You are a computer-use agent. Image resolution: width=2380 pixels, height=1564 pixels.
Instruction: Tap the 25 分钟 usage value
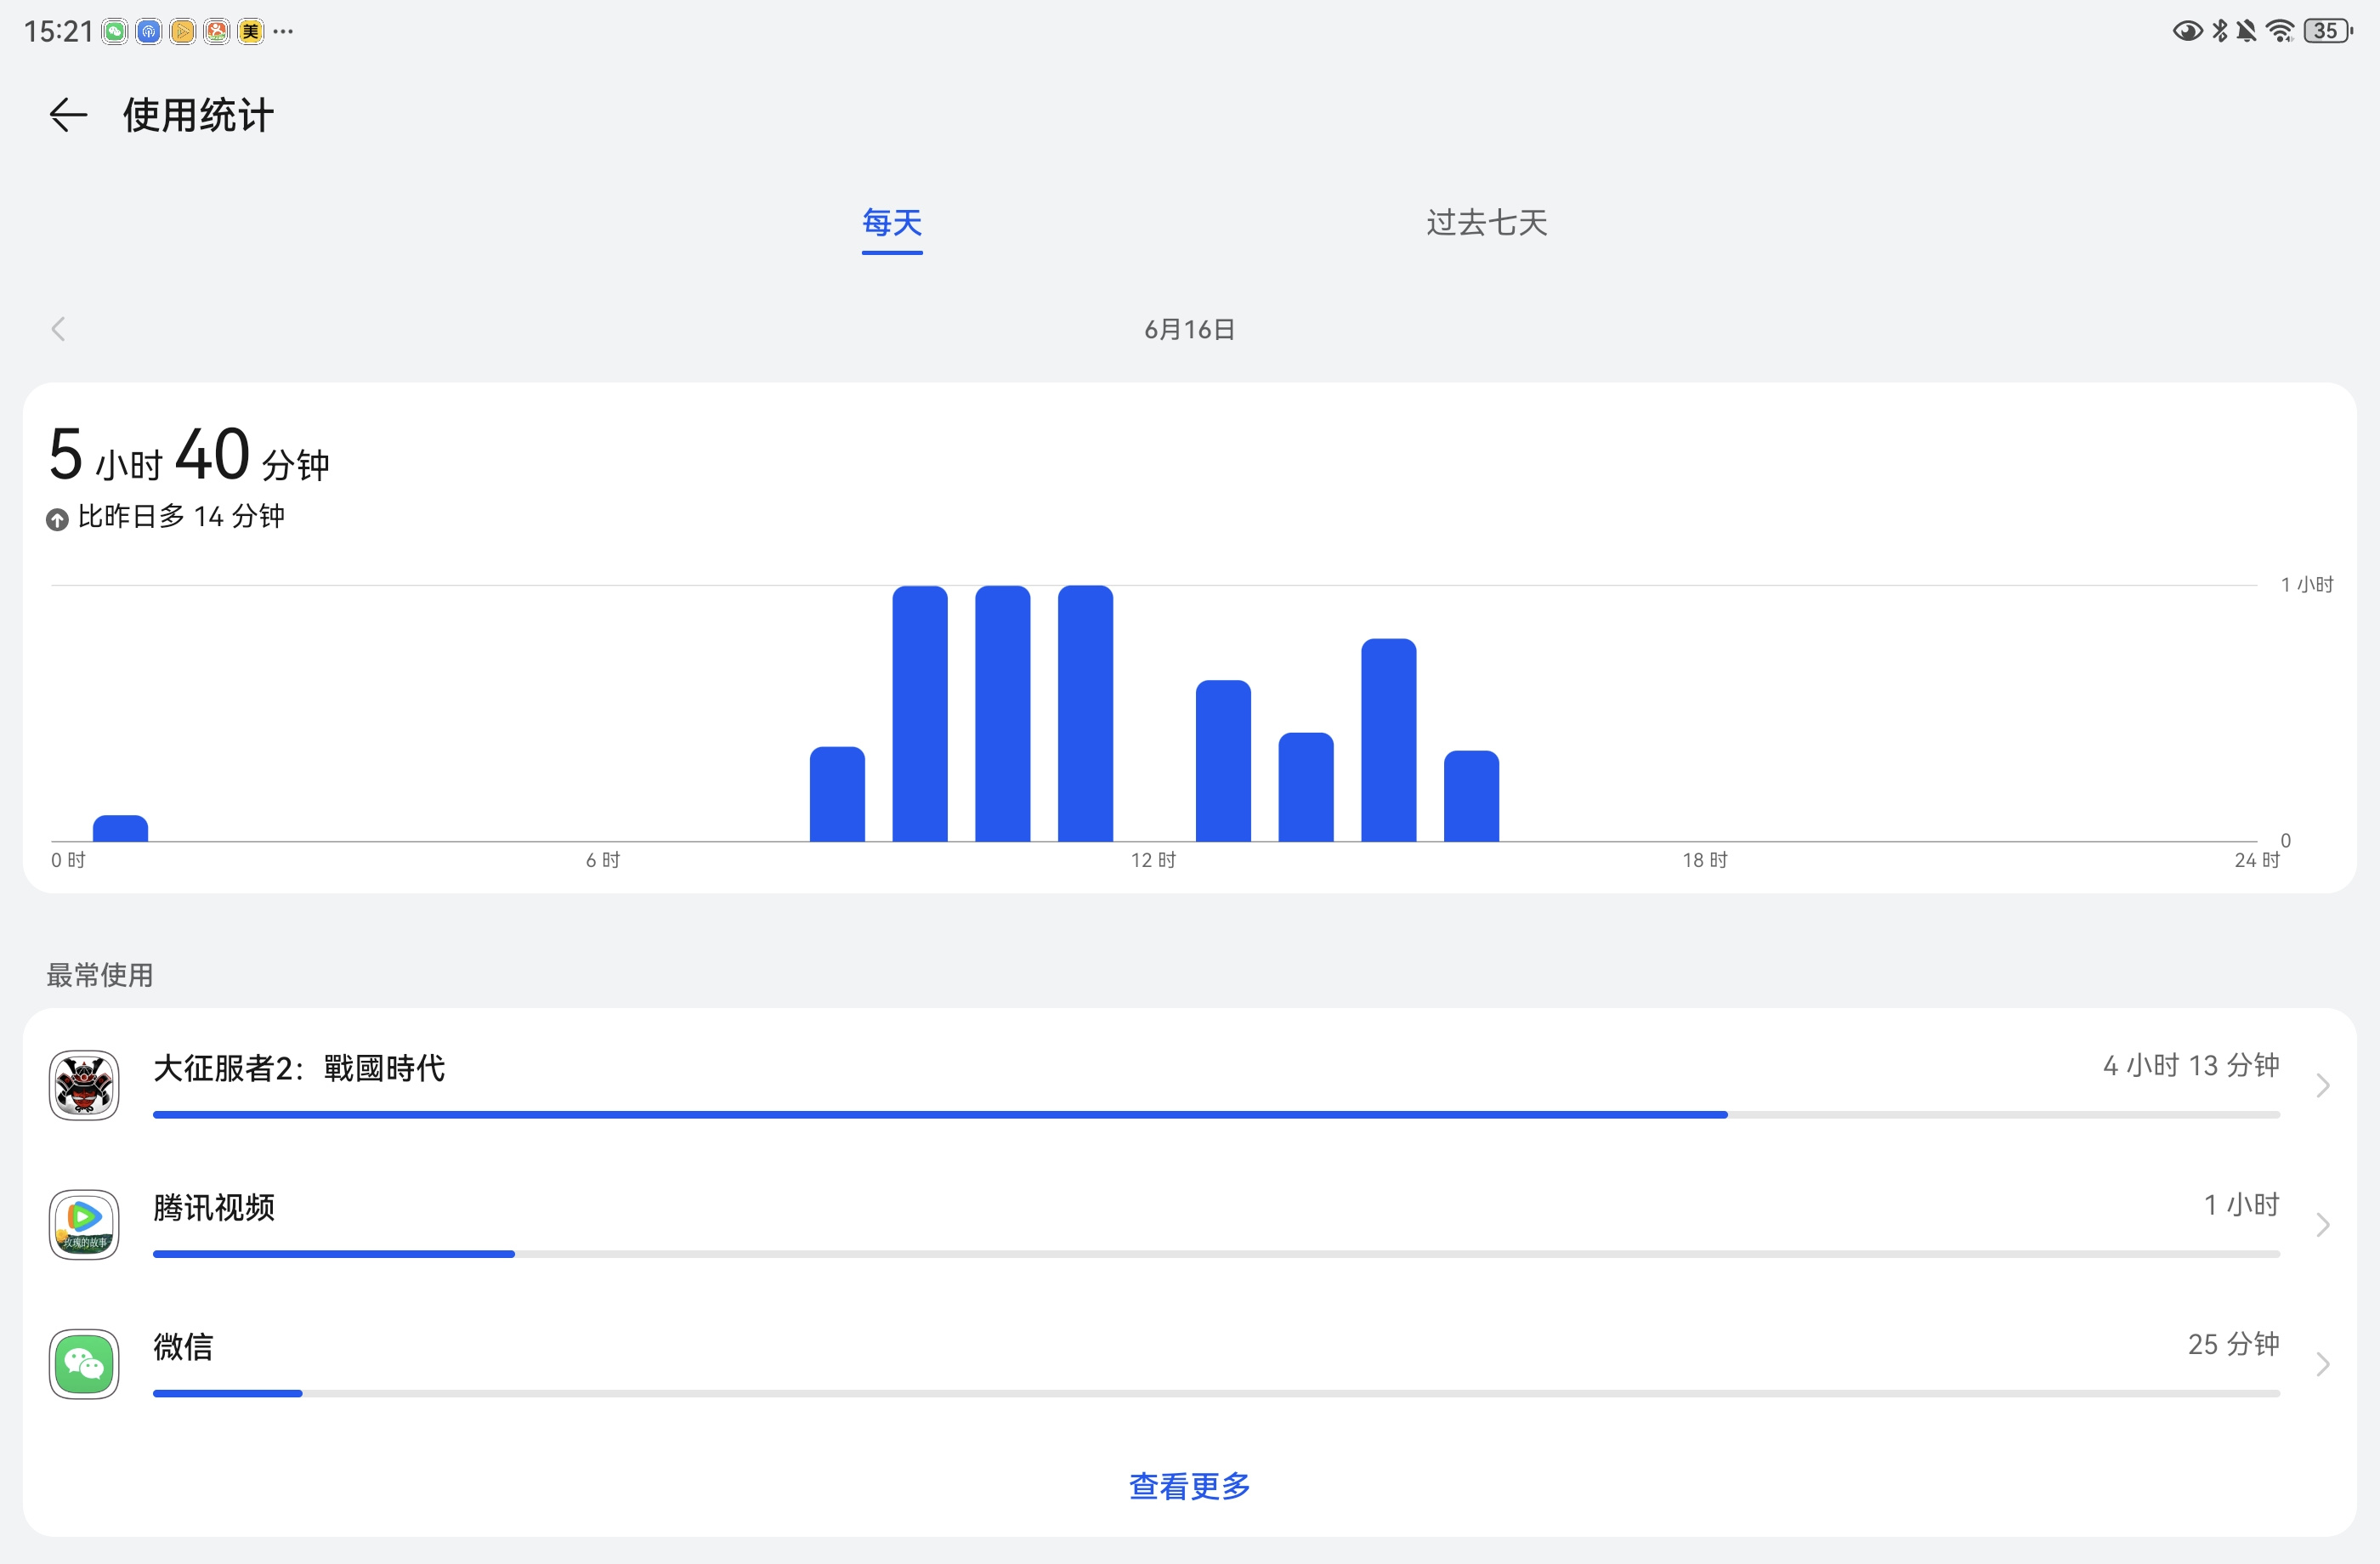[2234, 1343]
